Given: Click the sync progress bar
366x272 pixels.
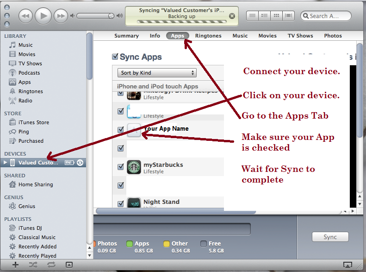Looking at the screenshot, I should point(182,21).
